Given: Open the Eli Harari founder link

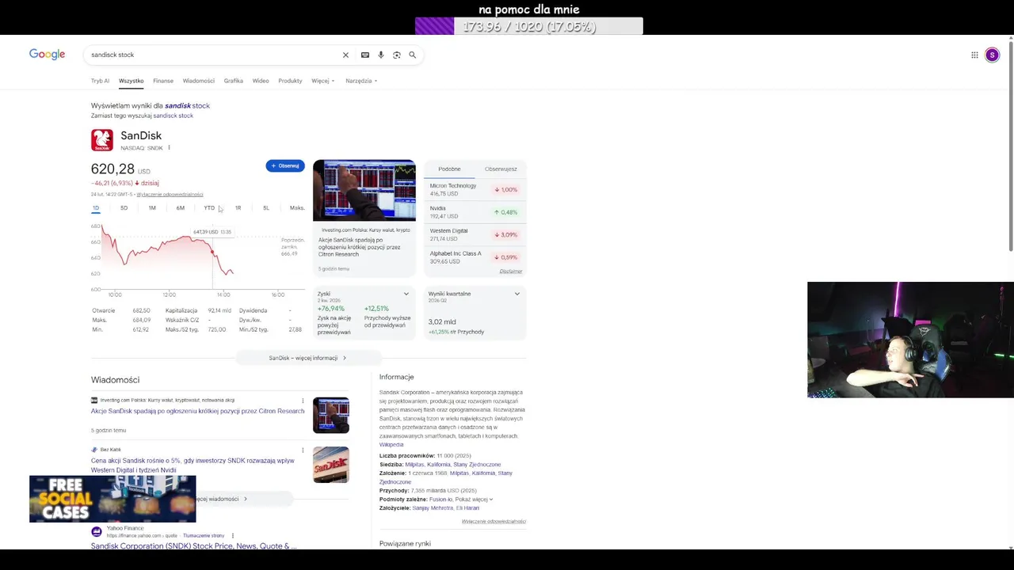Looking at the screenshot, I should [467, 508].
